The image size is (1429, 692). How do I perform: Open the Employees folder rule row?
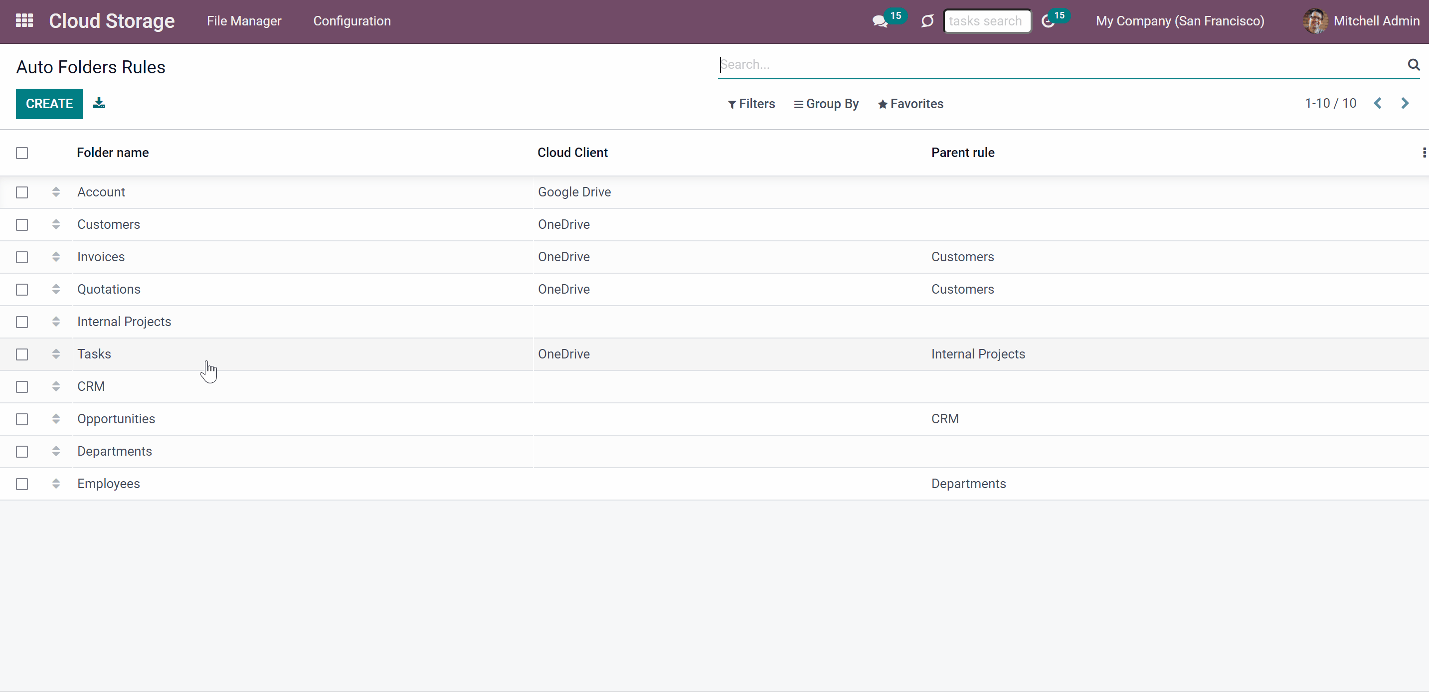click(714, 484)
